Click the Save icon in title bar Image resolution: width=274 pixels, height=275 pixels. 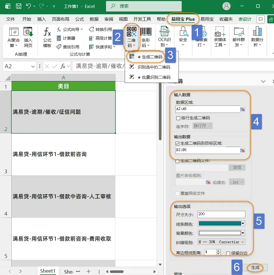[x=19, y=6]
